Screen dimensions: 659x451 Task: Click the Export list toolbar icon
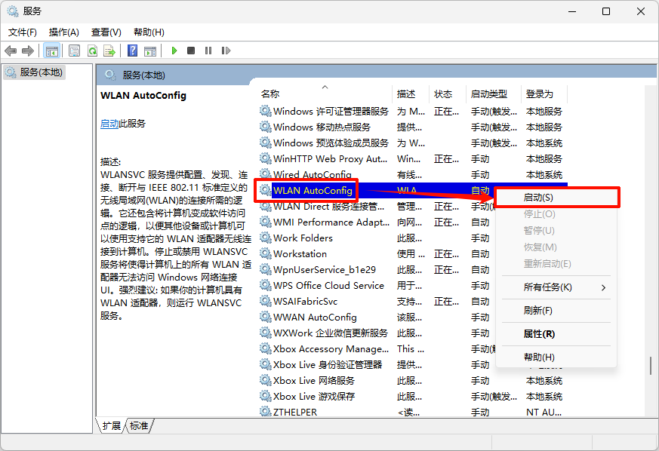coord(109,51)
